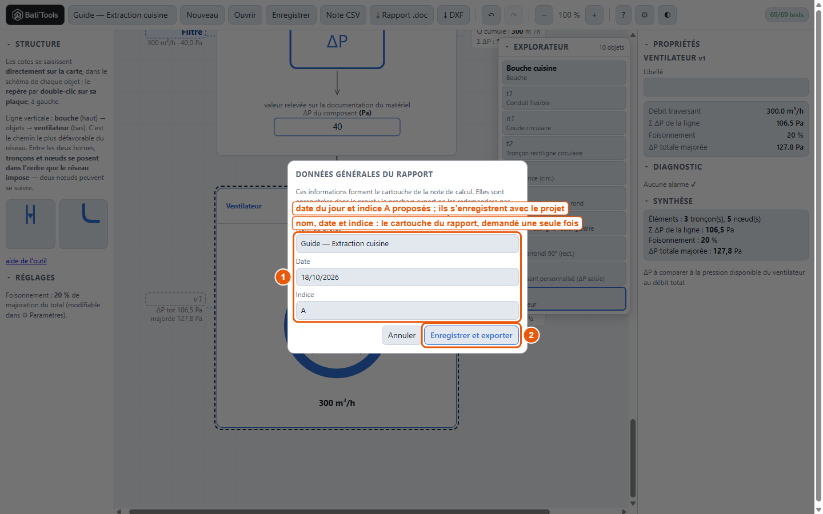Select the t1 Conduit flexible item

(564, 98)
